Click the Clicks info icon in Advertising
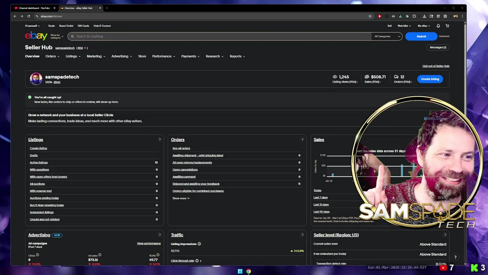This screenshot has height=275, width=488. tap(37, 255)
